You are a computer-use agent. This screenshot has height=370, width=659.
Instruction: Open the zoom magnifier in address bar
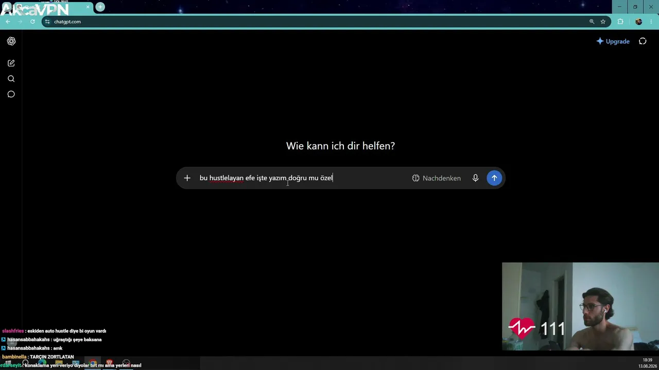pyautogui.click(x=592, y=22)
